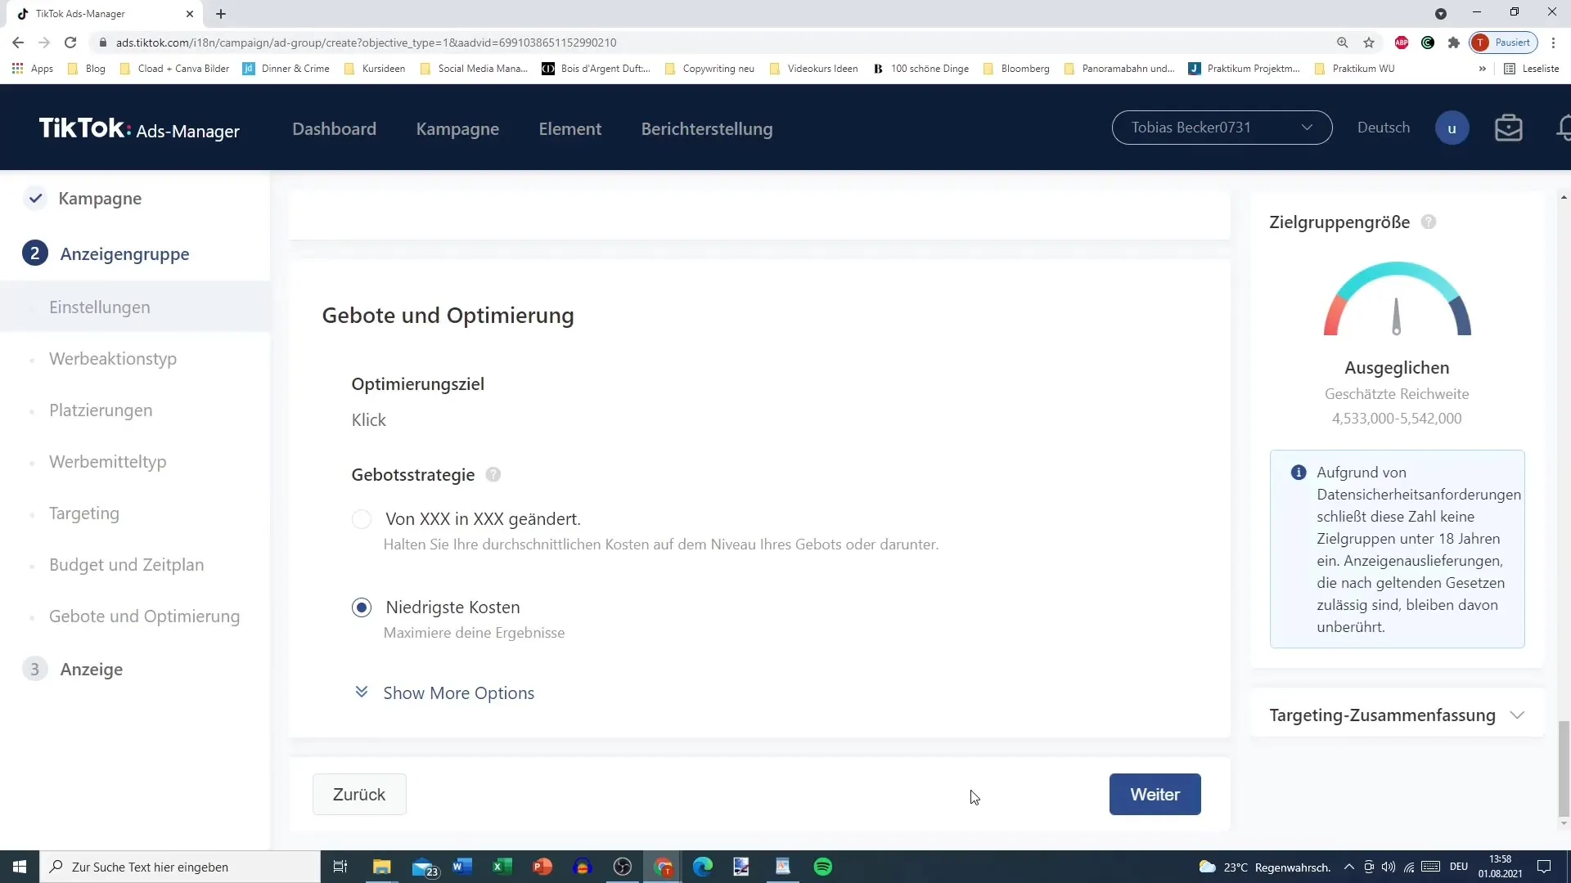Click the Weiter forward button
This screenshot has height=883, width=1571.
1155,795
